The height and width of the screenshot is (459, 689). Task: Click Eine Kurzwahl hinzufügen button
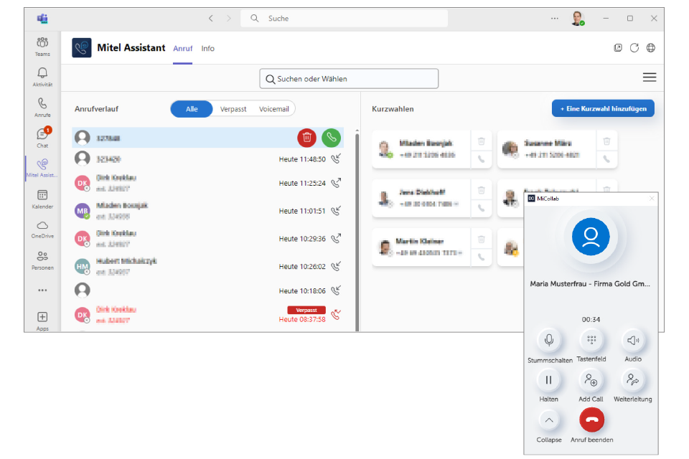pos(603,108)
